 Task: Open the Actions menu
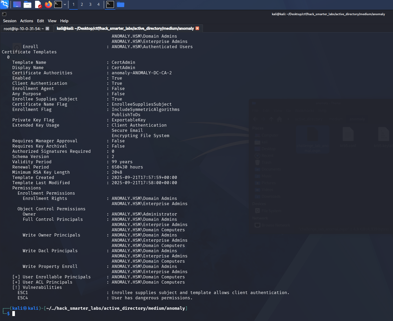pos(27,21)
